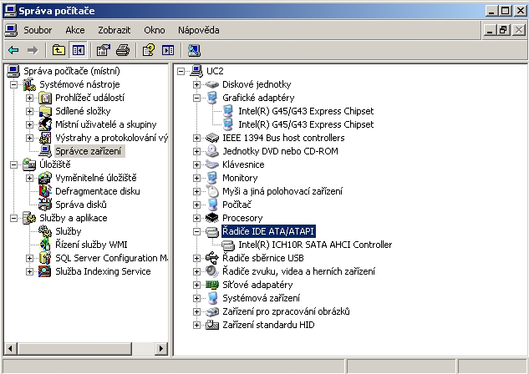Click the Forward arrow toolbar icon
The height and width of the screenshot is (374, 529).
(33, 51)
